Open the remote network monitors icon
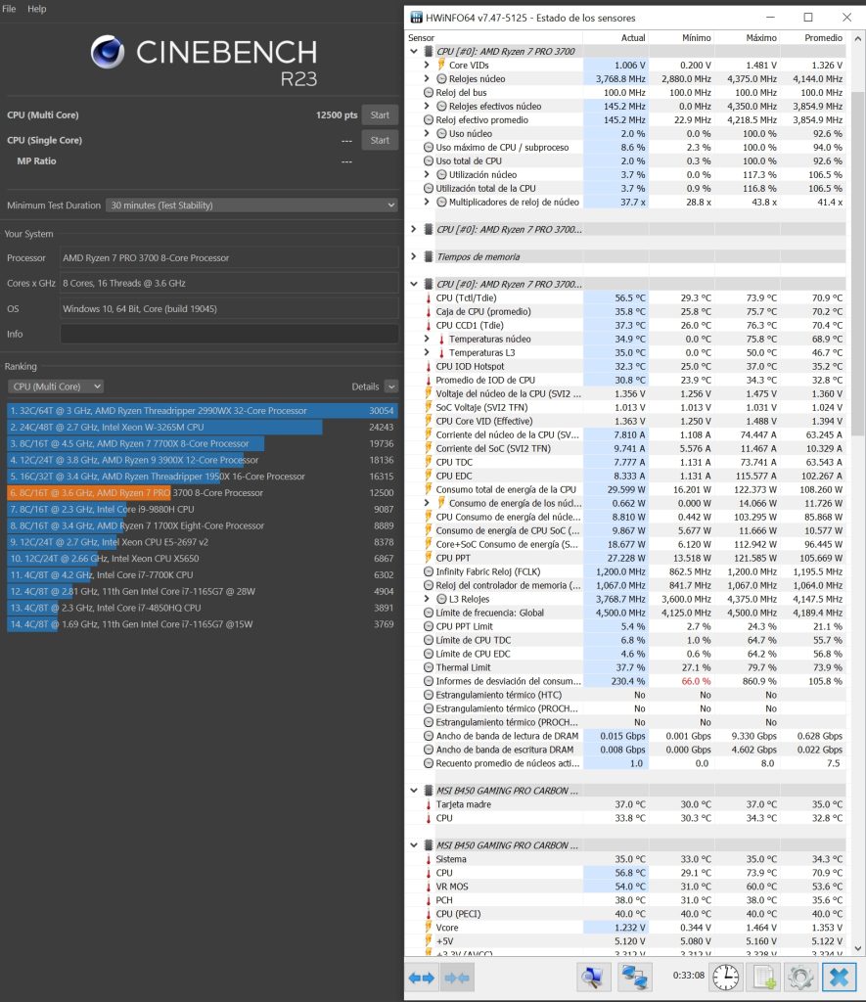866x1002 pixels. point(634,978)
